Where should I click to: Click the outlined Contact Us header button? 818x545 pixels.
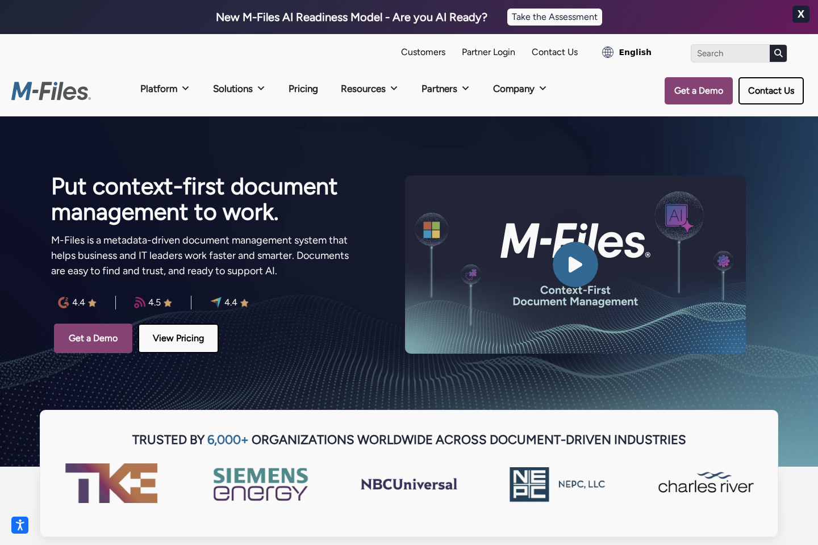tap(771, 91)
